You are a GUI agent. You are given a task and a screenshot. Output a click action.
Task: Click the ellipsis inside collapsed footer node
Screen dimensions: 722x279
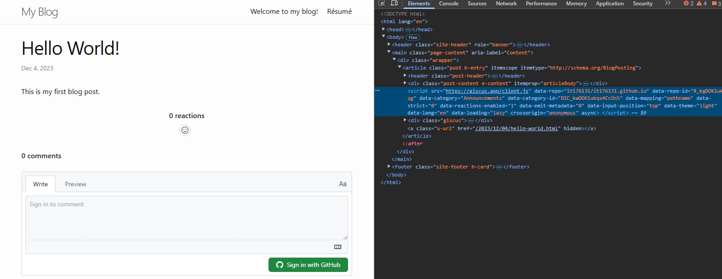coord(499,167)
